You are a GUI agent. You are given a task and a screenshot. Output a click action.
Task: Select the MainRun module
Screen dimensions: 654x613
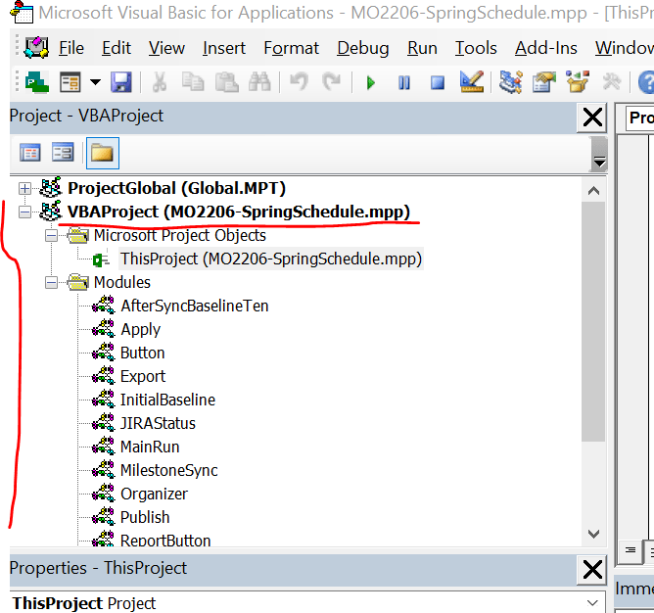tap(150, 447)
